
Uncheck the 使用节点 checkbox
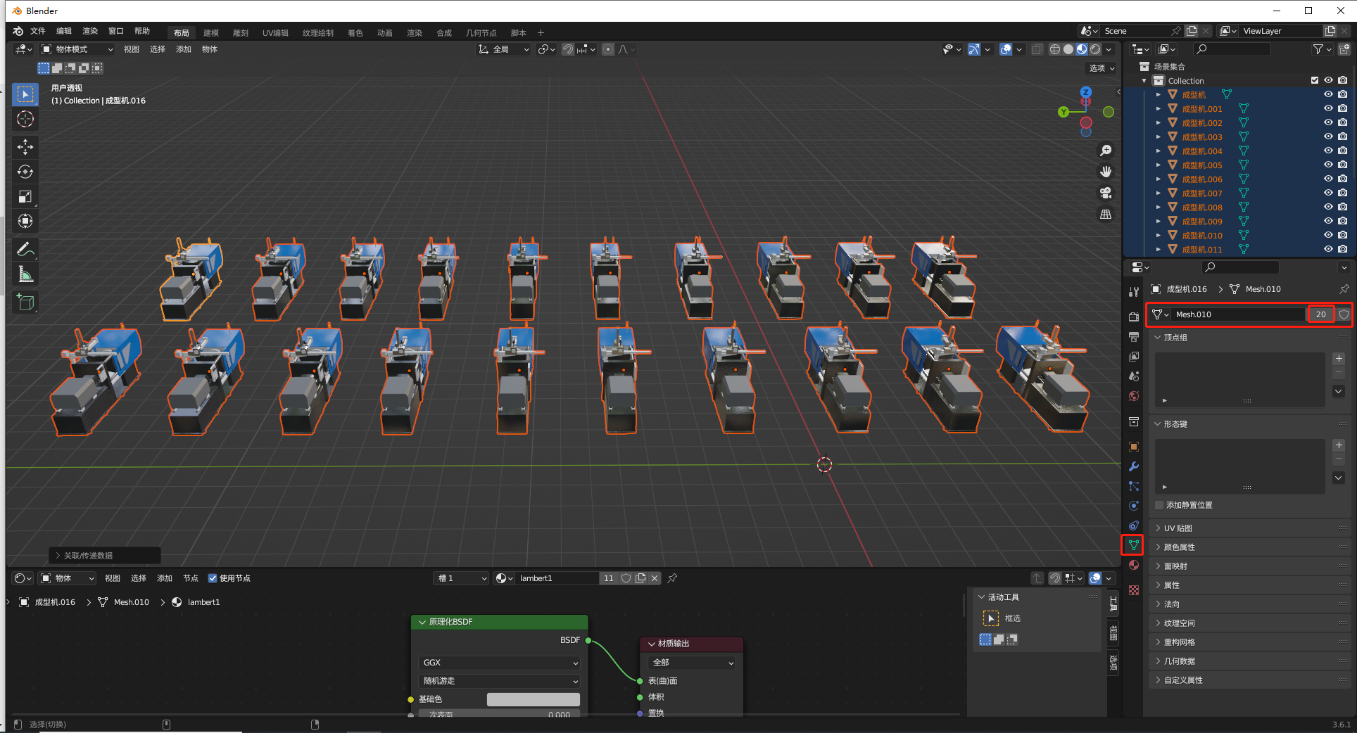coord(213,578)
